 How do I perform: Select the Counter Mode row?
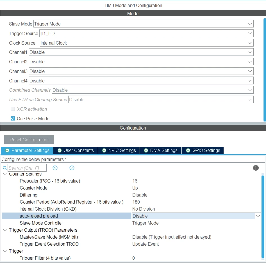click(x=33, y=188)
